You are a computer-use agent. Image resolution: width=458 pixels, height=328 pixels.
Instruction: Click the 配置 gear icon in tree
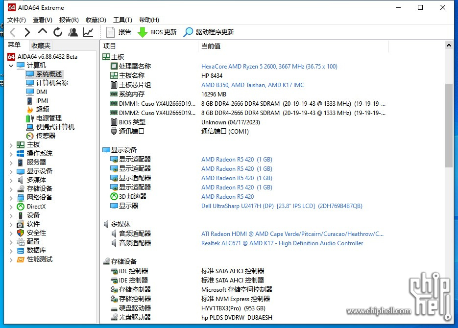coord(21,242)
